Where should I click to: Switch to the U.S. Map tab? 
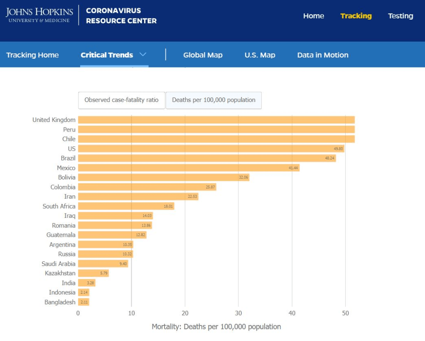coord(260,55)
